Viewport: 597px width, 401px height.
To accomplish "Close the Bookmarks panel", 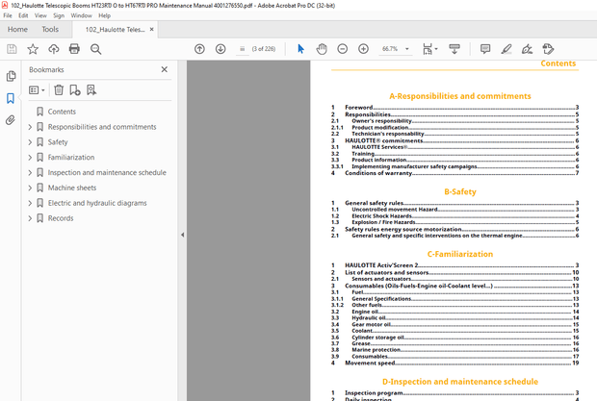I will [164, 69].
